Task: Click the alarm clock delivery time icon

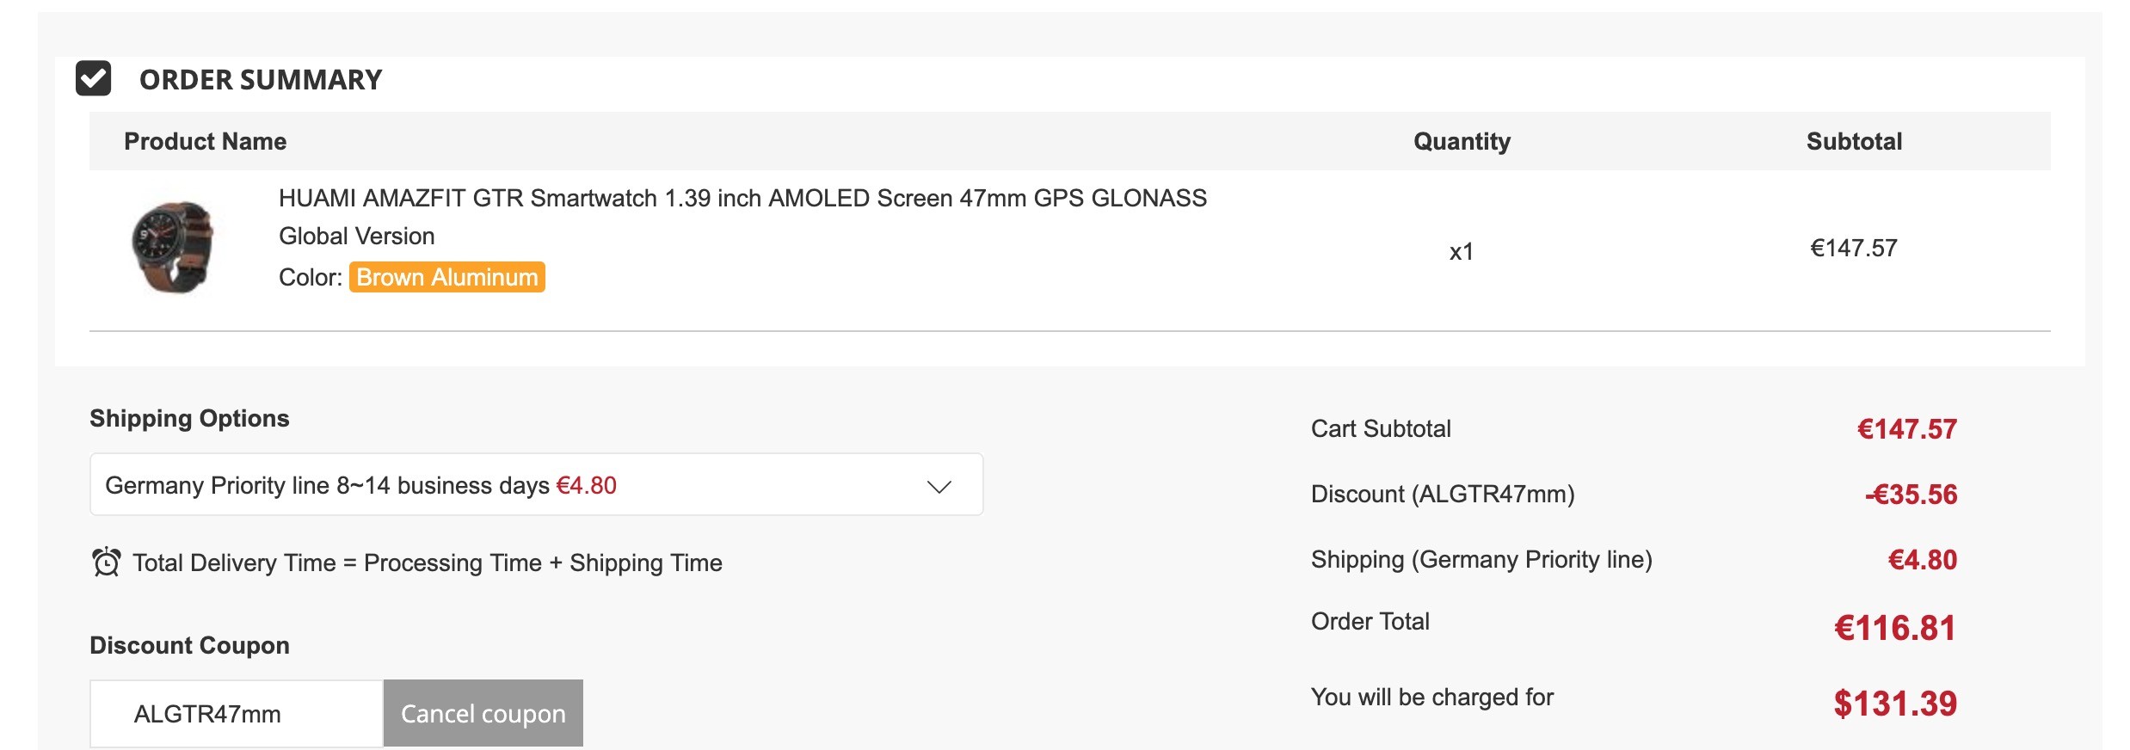Action: pos(107,562)
